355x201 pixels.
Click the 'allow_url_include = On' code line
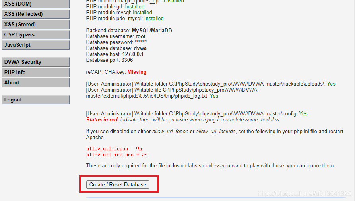tap(117, 155)
